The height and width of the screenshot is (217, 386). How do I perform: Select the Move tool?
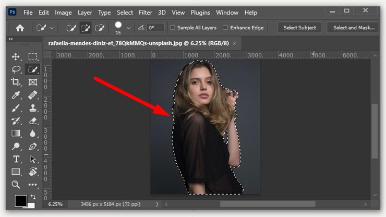(16, 57)
